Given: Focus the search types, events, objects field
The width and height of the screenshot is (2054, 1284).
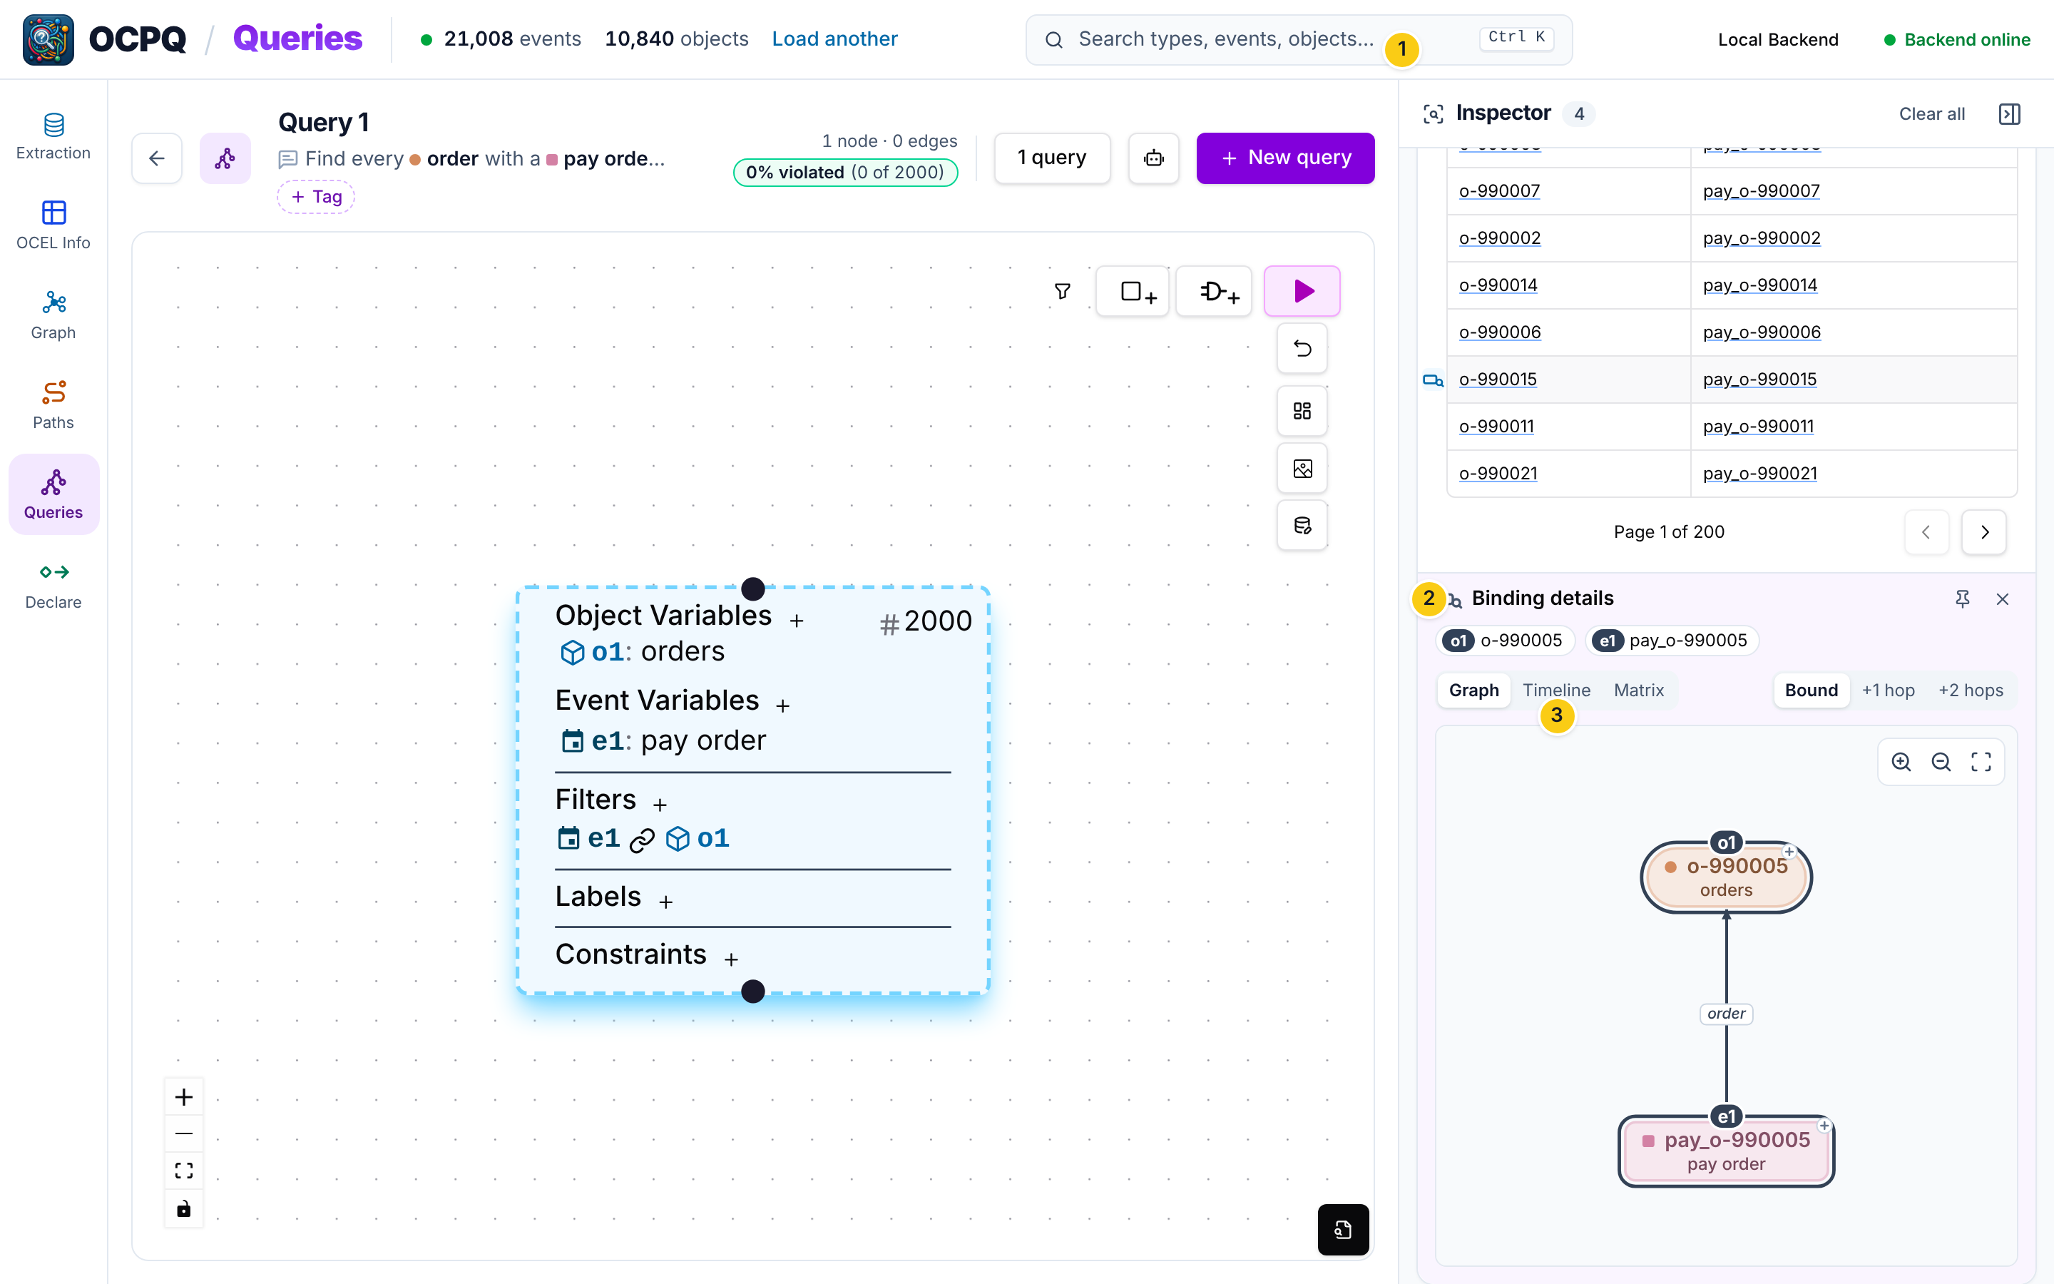Looking at the screenshot, I should pos(1299,39).
